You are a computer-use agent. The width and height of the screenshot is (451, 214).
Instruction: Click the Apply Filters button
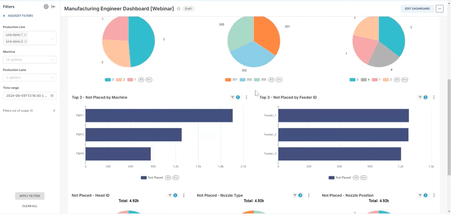(30, 196)
